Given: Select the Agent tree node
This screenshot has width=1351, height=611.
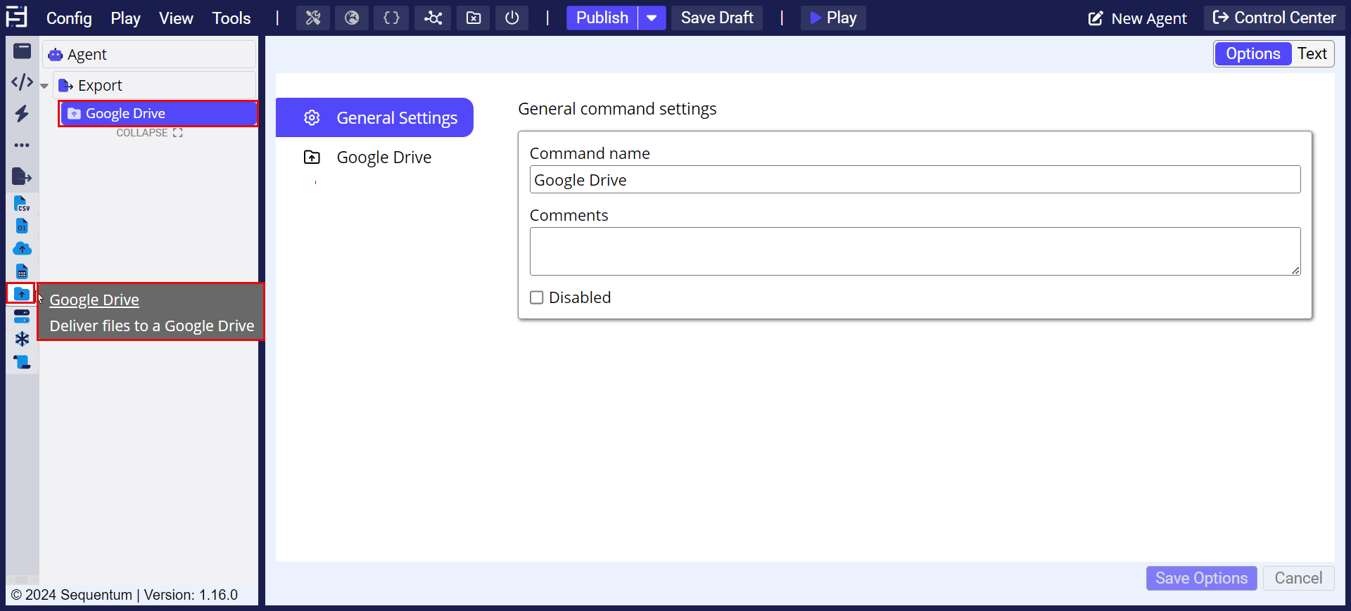Looking at the screenshot, I should pos(149,54).
